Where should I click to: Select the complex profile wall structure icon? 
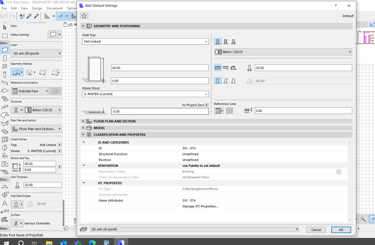234,42
